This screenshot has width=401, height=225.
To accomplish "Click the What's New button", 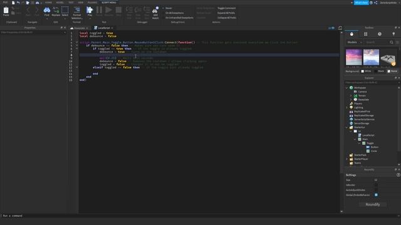I will [361, 2].
